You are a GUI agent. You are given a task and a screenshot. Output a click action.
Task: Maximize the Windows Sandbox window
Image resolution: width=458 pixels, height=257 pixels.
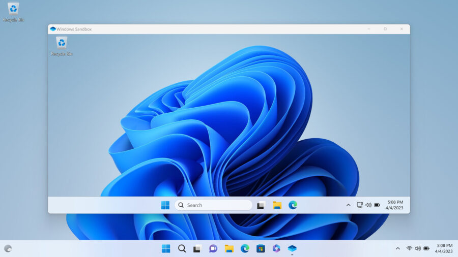(x=385, y=29)
